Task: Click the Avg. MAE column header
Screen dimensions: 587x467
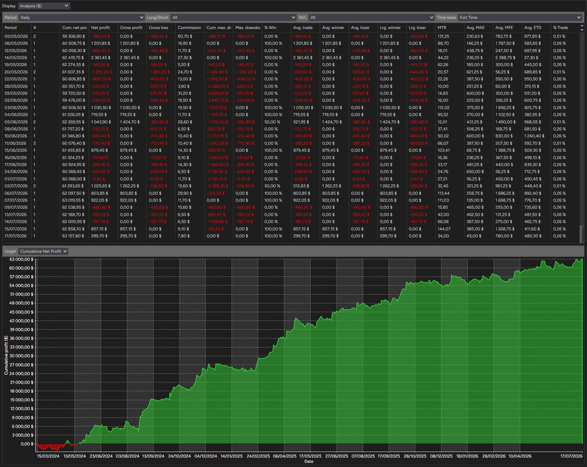Action: 479,28
